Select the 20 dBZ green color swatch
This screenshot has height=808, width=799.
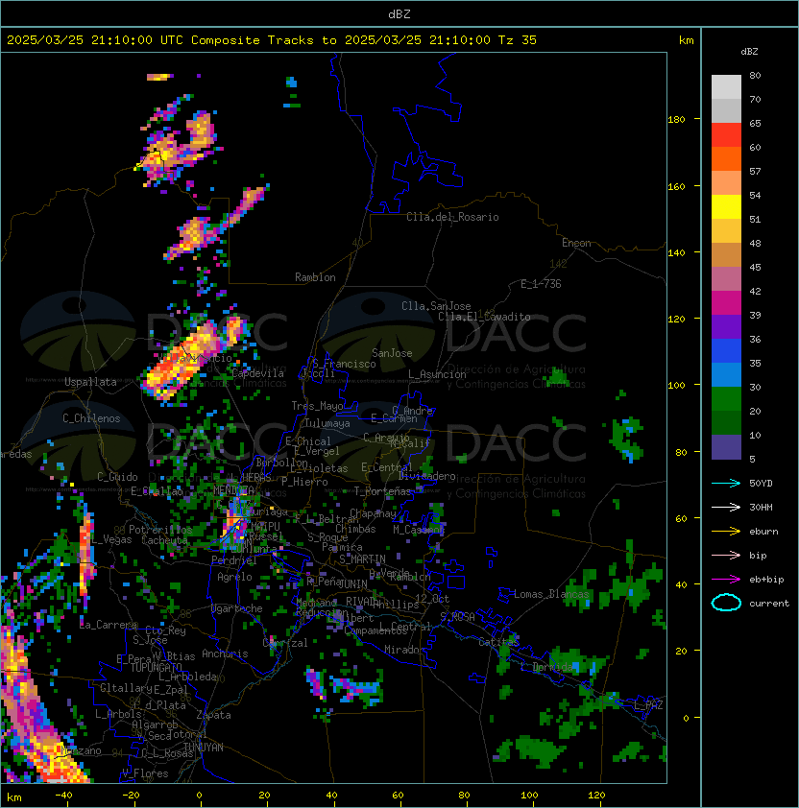coord(726,422)
